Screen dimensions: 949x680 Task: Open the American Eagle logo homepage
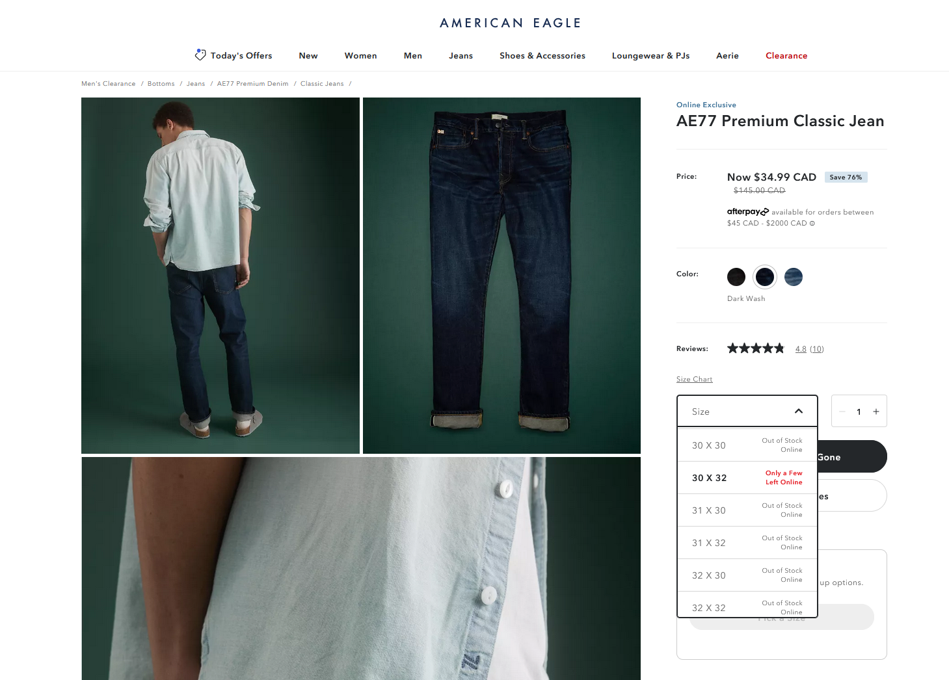coord(511,23)
